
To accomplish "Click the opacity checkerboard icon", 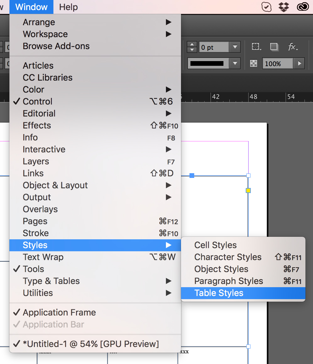I will [254, 64].
